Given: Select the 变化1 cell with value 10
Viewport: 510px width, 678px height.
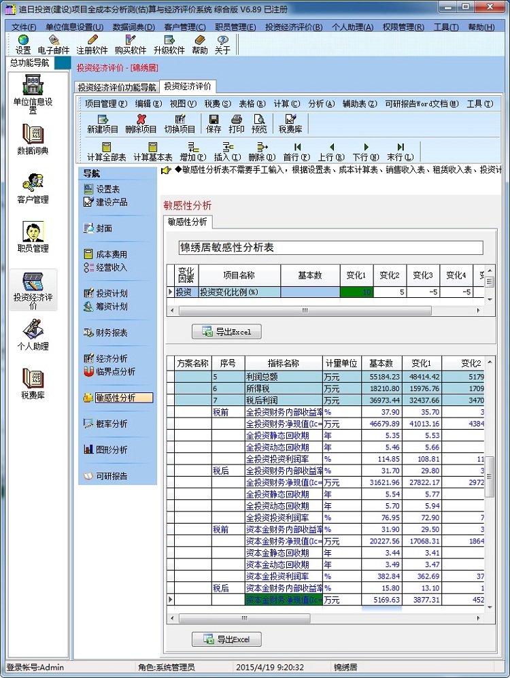Looking at the screenshot, I should pyautogui.click(x=356, y=292).
